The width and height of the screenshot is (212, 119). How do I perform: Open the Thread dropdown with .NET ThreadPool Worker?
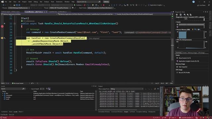click(x=60, y=8)
